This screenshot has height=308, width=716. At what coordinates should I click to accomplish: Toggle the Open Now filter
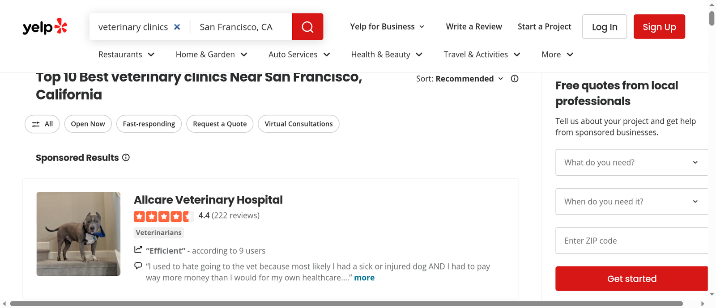pos(88,124)
